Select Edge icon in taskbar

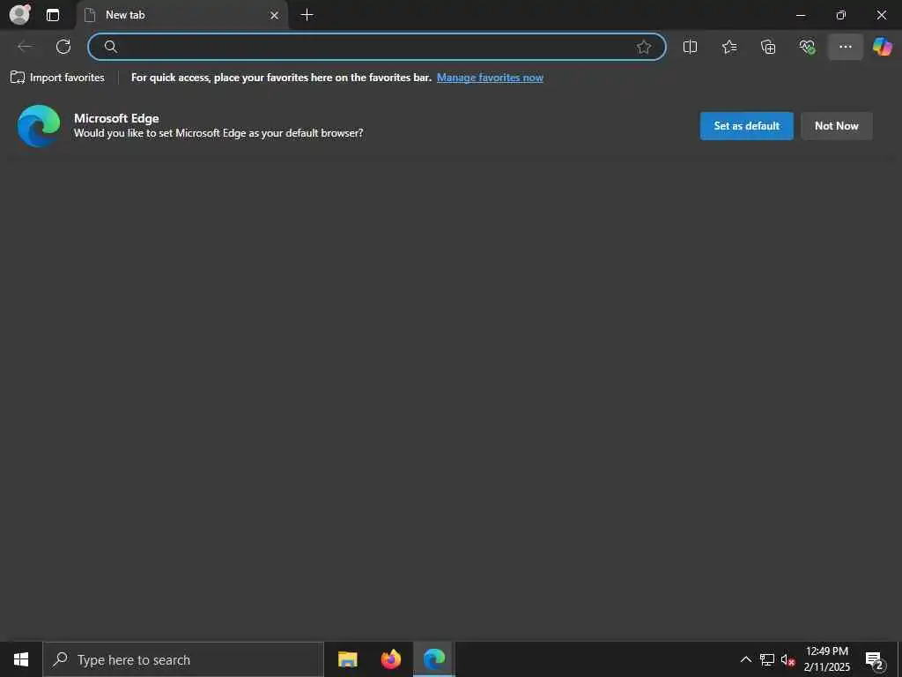click(434, 659)
